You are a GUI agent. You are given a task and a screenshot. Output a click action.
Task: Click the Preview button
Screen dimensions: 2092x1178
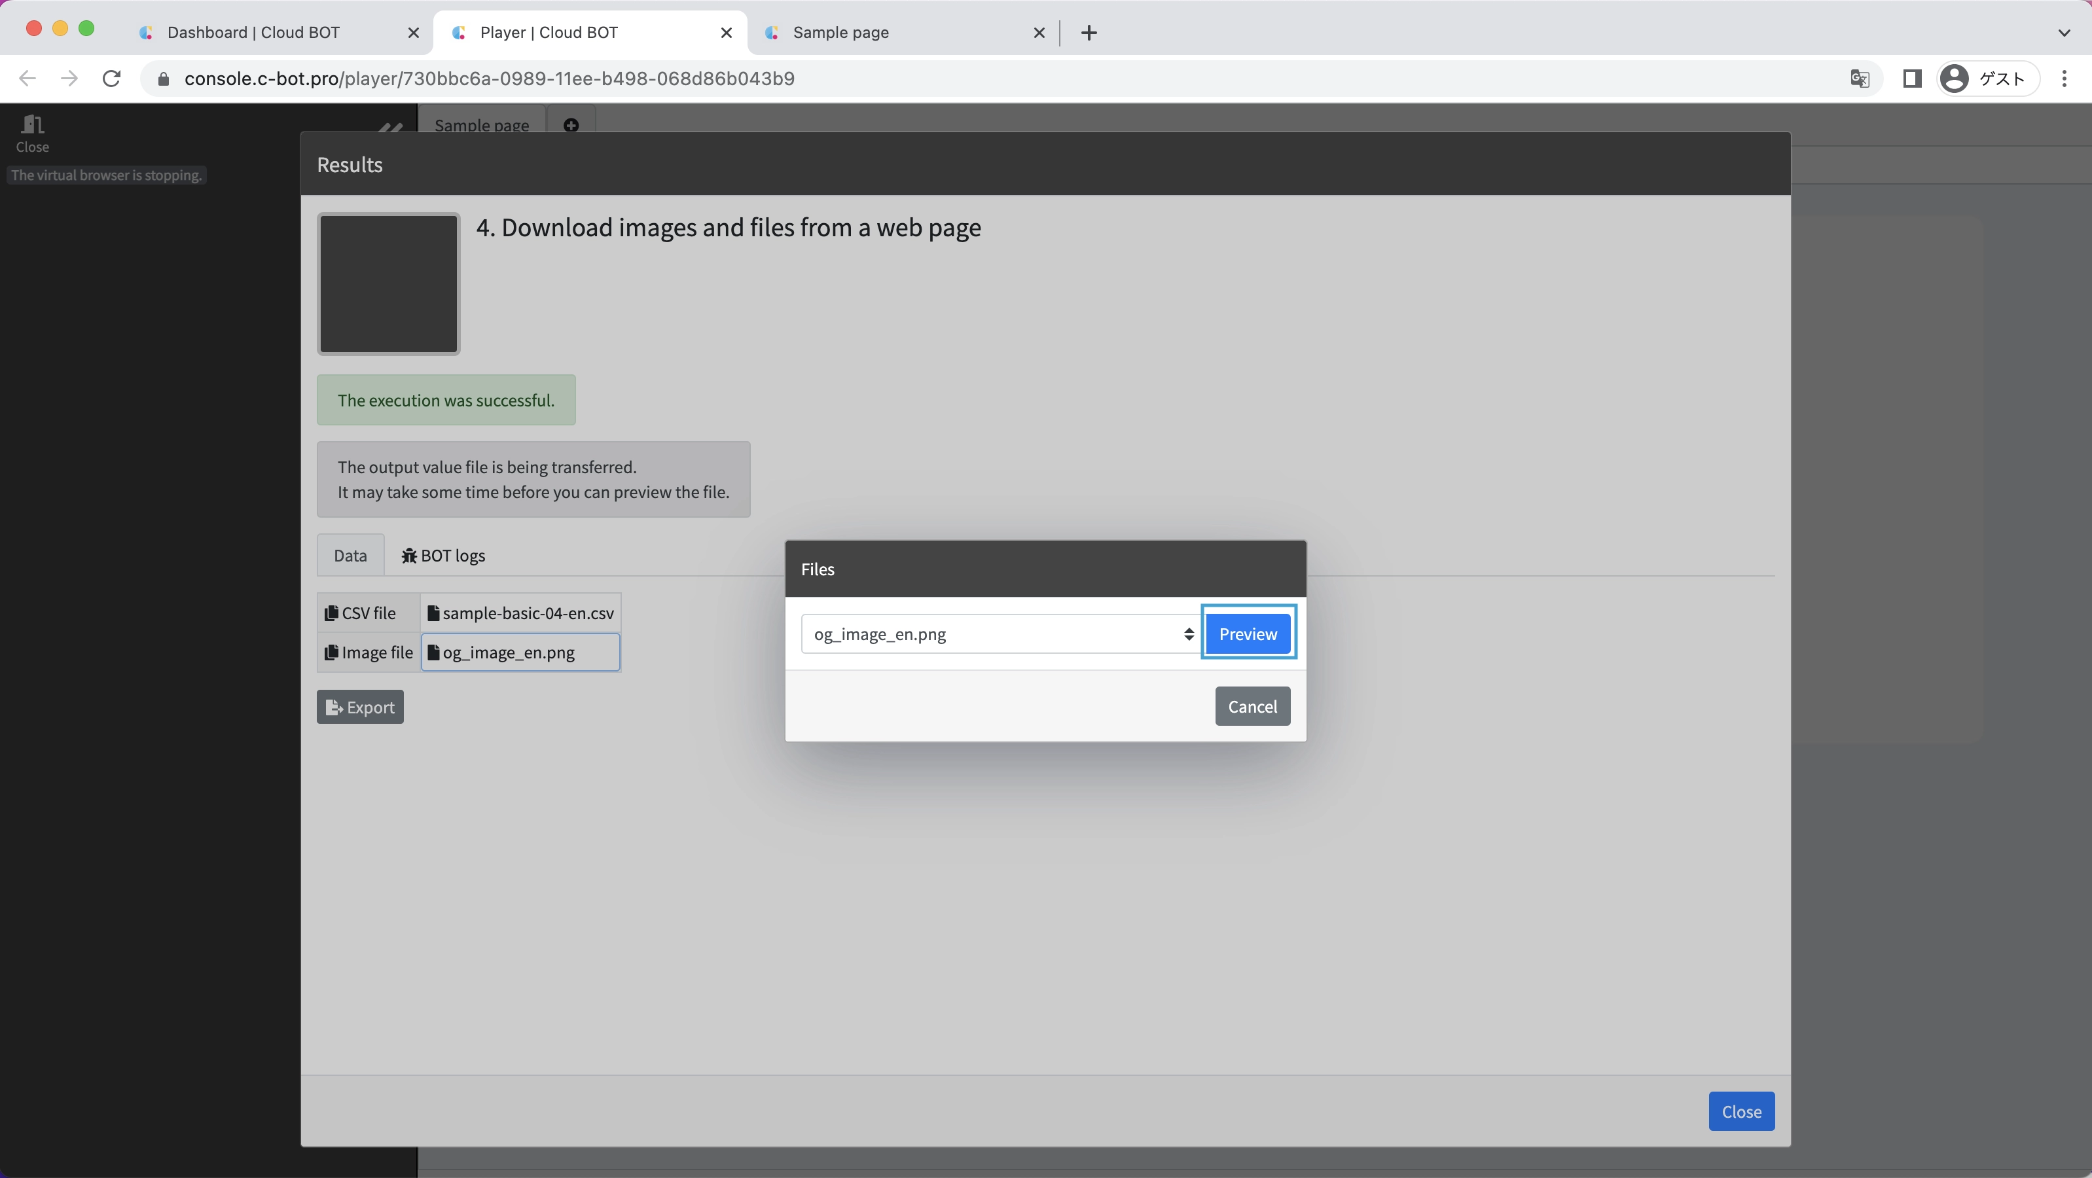1248,634
